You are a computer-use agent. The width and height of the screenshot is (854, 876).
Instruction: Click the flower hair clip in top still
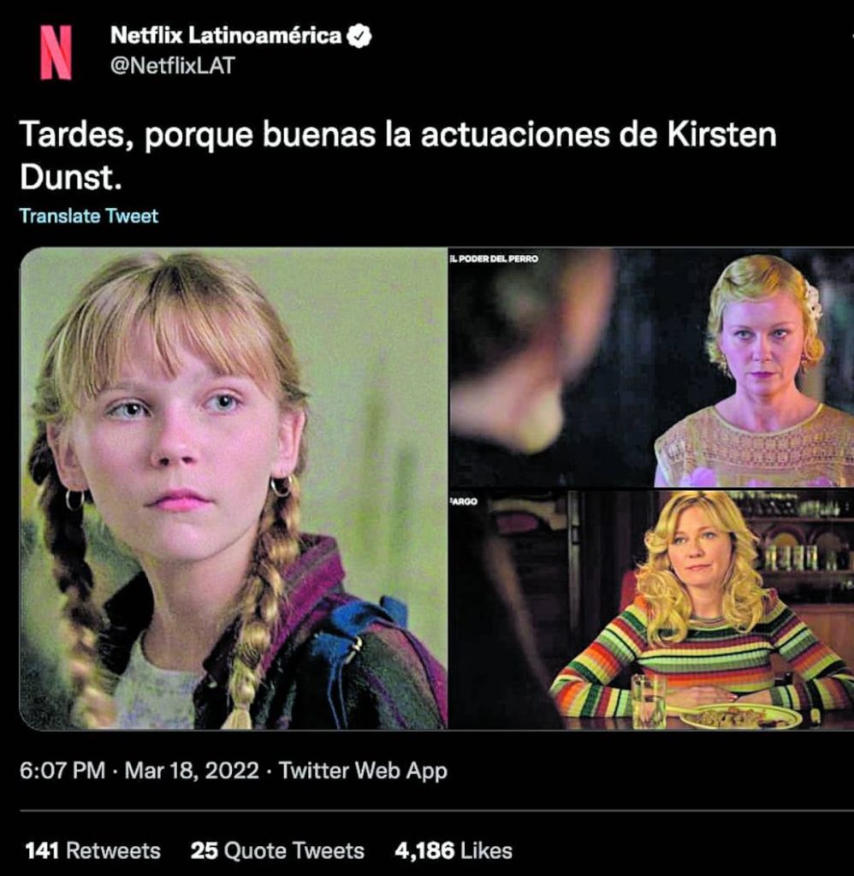[x=812, y=299]
